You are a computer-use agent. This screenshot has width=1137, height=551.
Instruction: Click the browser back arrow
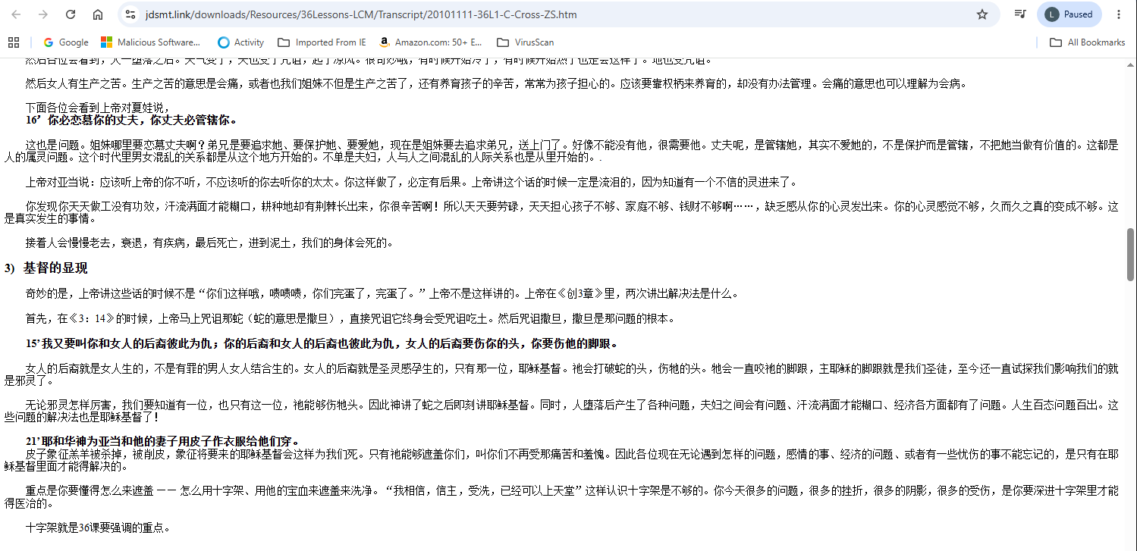click(x=17, y=14)
